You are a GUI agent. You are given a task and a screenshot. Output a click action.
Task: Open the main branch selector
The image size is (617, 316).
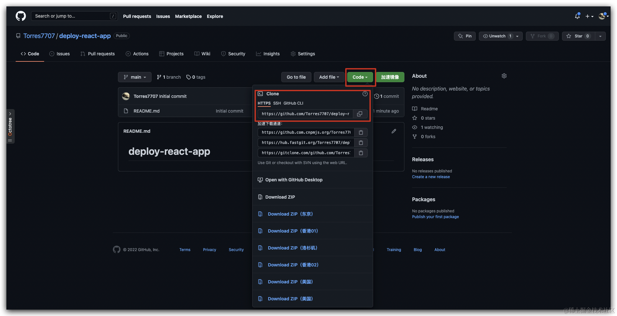(x=135, y=77)
